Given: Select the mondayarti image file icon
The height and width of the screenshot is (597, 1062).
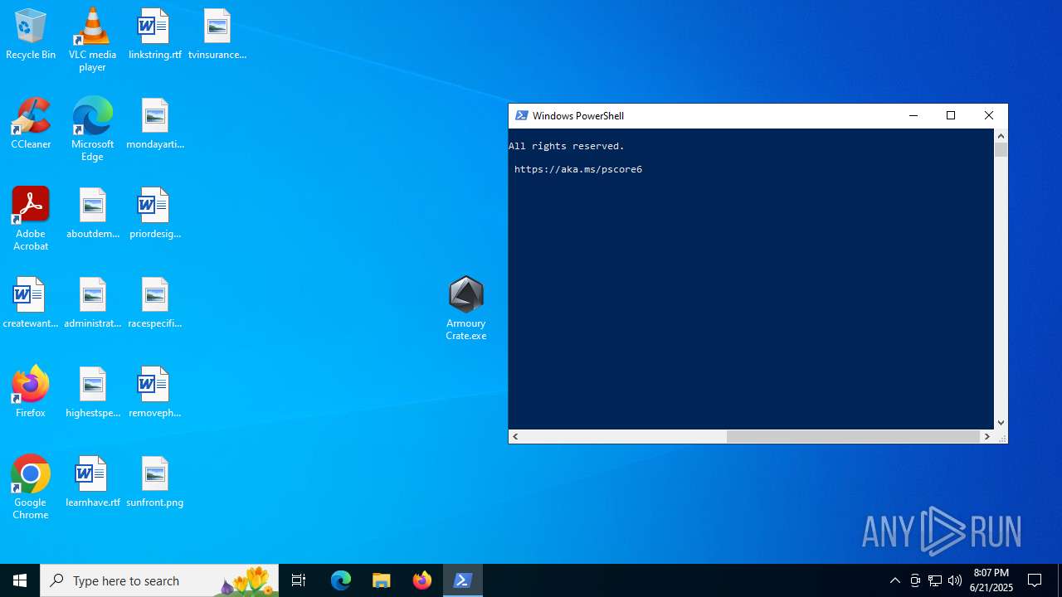Looking at the screenshot, I should pyautogui.click(x=155, y=124).
